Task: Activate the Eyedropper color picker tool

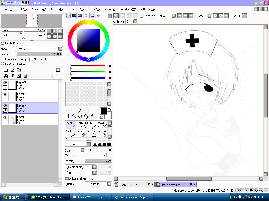Action: (92, 116)
